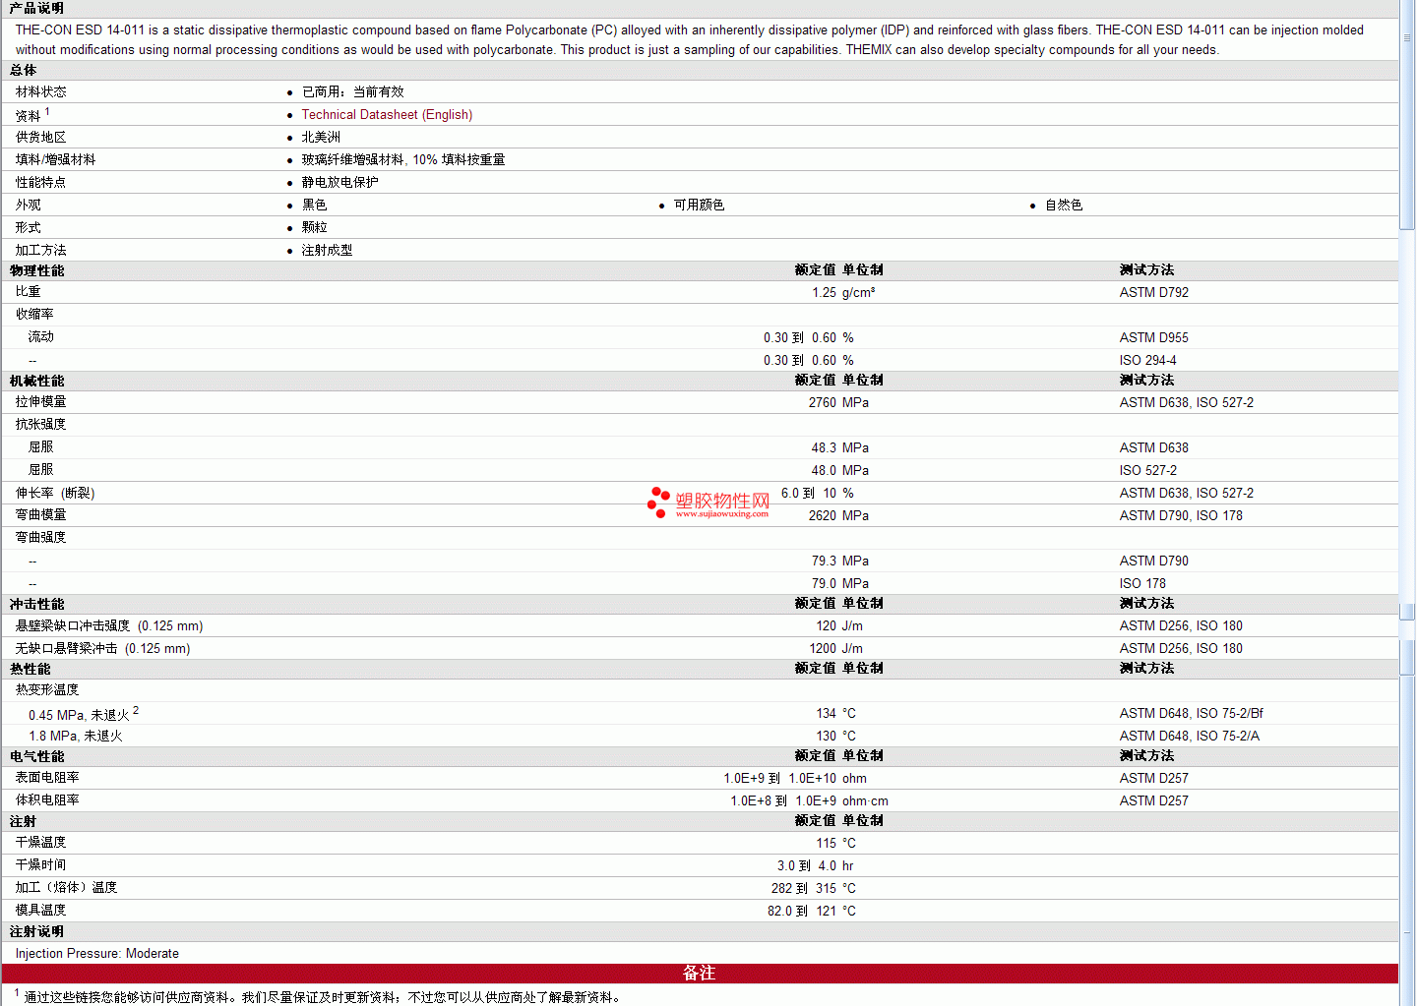Screen dimensions: 1417x1006
Task: Select the 已商用: 当前有效 value
Action: 352,91
